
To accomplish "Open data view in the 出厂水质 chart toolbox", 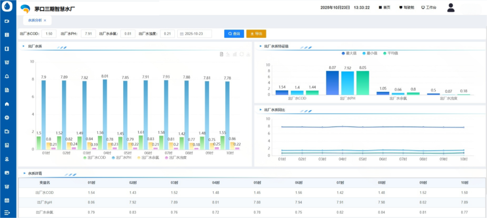I will pos(221,54).
